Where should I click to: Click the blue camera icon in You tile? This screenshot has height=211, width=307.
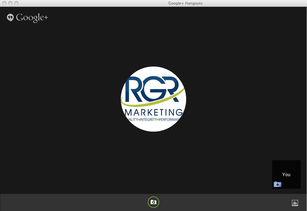278,184
